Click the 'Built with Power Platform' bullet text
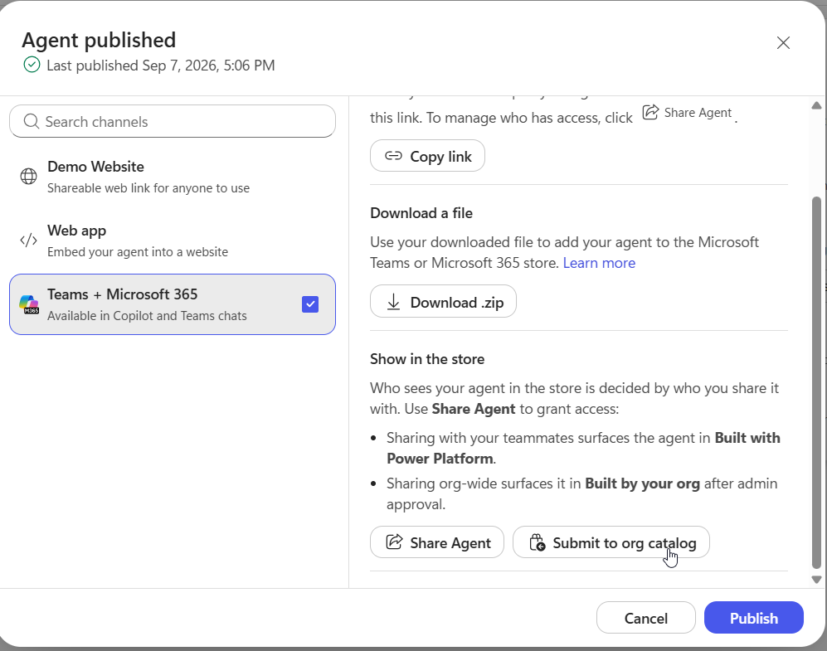The image size is (827, 651). [583, 448]
